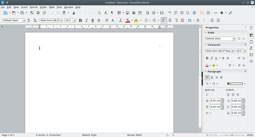Toggle Underline in the main toolbar
255x137 pixels.
point(93,20)
